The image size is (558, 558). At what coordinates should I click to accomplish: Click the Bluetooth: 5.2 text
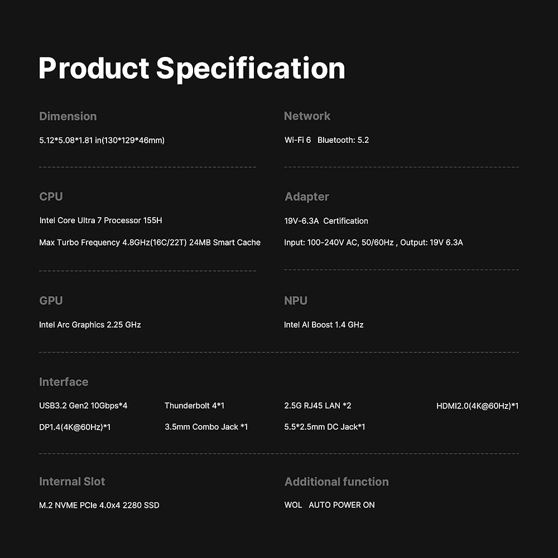(x=343, y=140)
